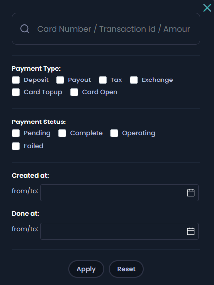Click the Done at date range field
This screenshot has height=285, width=214.
119,231
